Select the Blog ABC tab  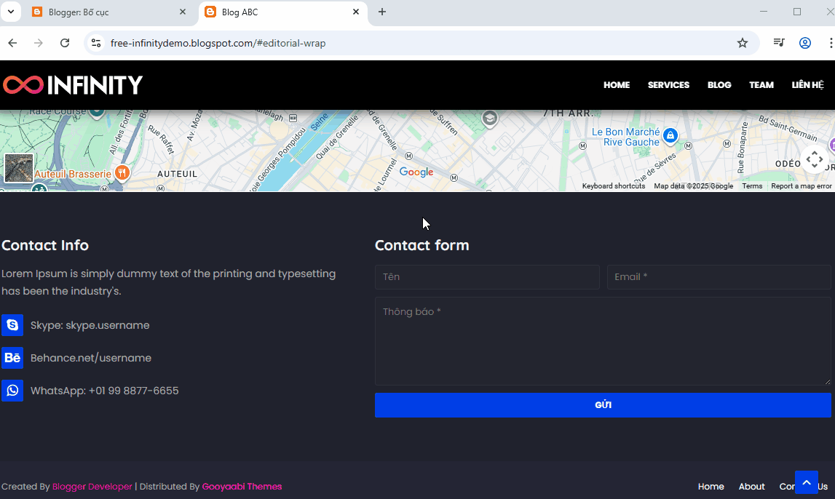point(283,12)
